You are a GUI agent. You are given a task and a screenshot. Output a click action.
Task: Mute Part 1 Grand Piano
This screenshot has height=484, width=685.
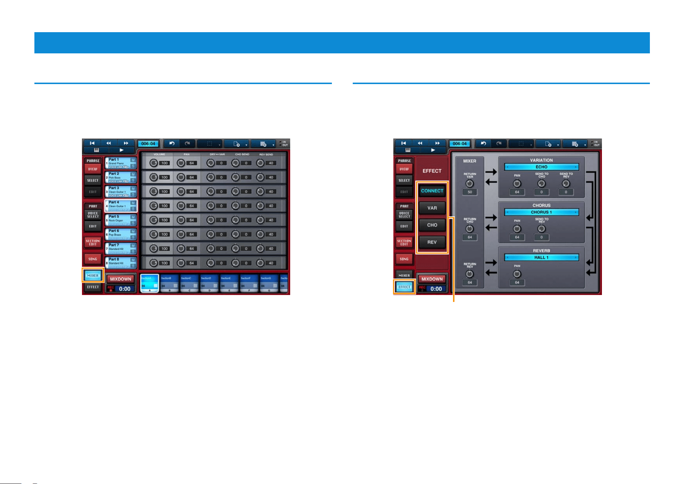[133, 160]
